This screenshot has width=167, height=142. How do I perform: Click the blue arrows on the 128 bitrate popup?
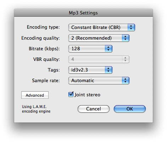point(108,49)
